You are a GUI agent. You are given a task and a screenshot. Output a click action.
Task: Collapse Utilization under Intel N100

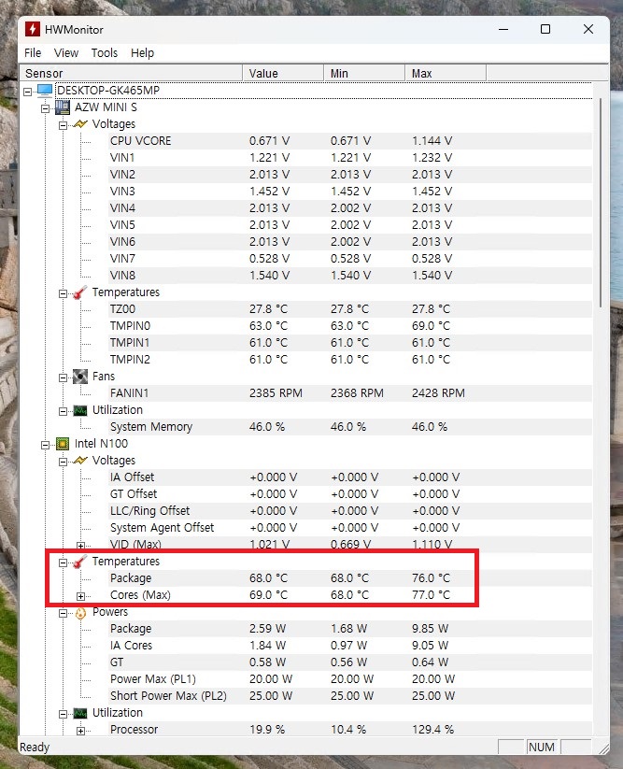64,715
